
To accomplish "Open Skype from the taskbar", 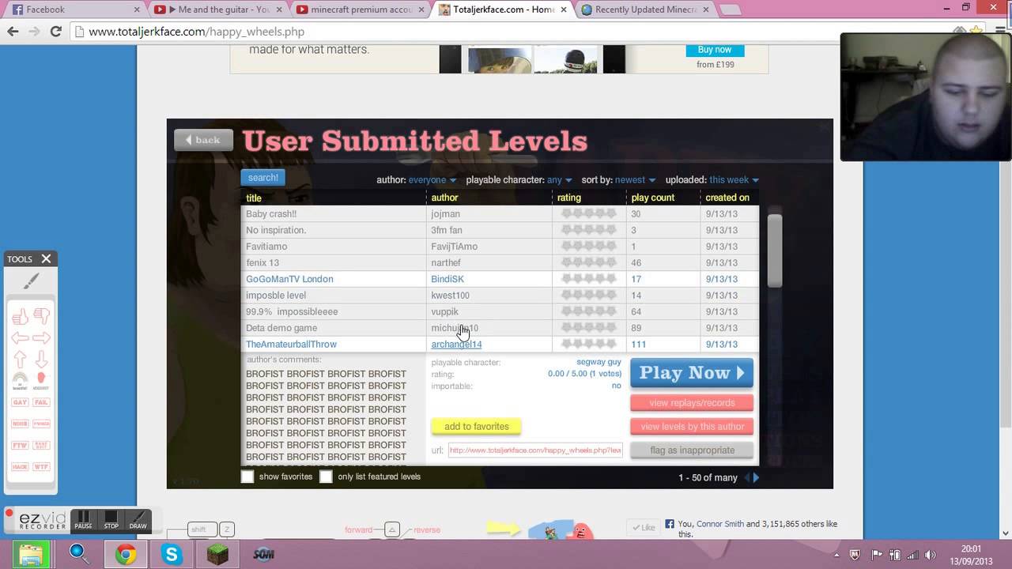I will [172, 554].
